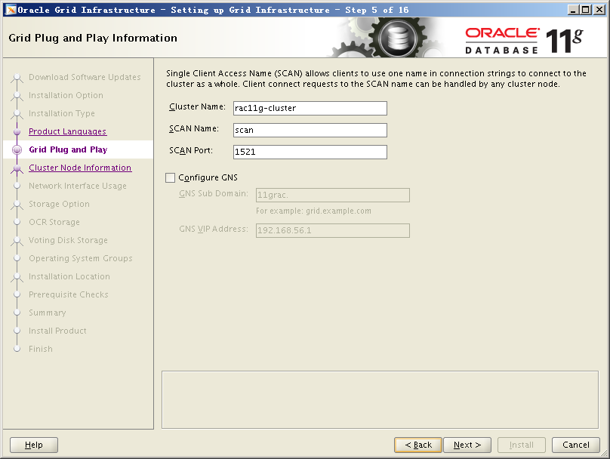Viewport: 610px width, 459px height.
Task: Focus the SCAN Port field
Action: pos(310,152)
